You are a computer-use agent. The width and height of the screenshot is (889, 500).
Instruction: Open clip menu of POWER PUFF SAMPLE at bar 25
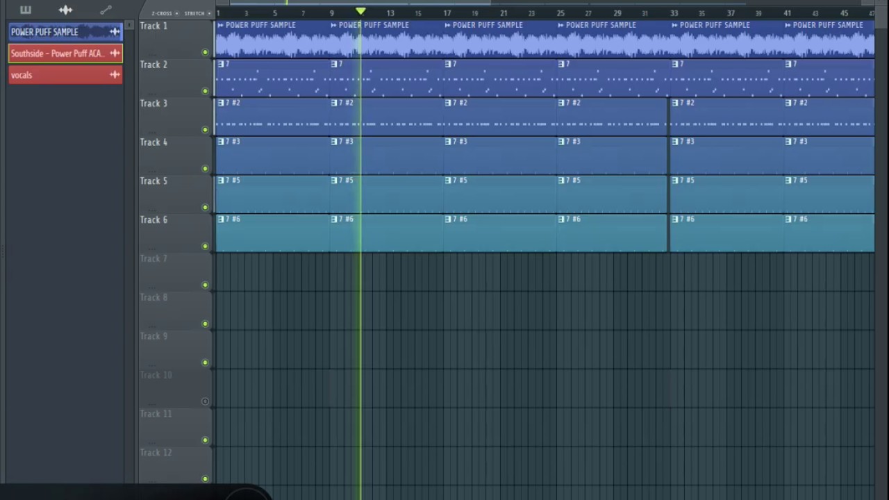click(561, 25)
